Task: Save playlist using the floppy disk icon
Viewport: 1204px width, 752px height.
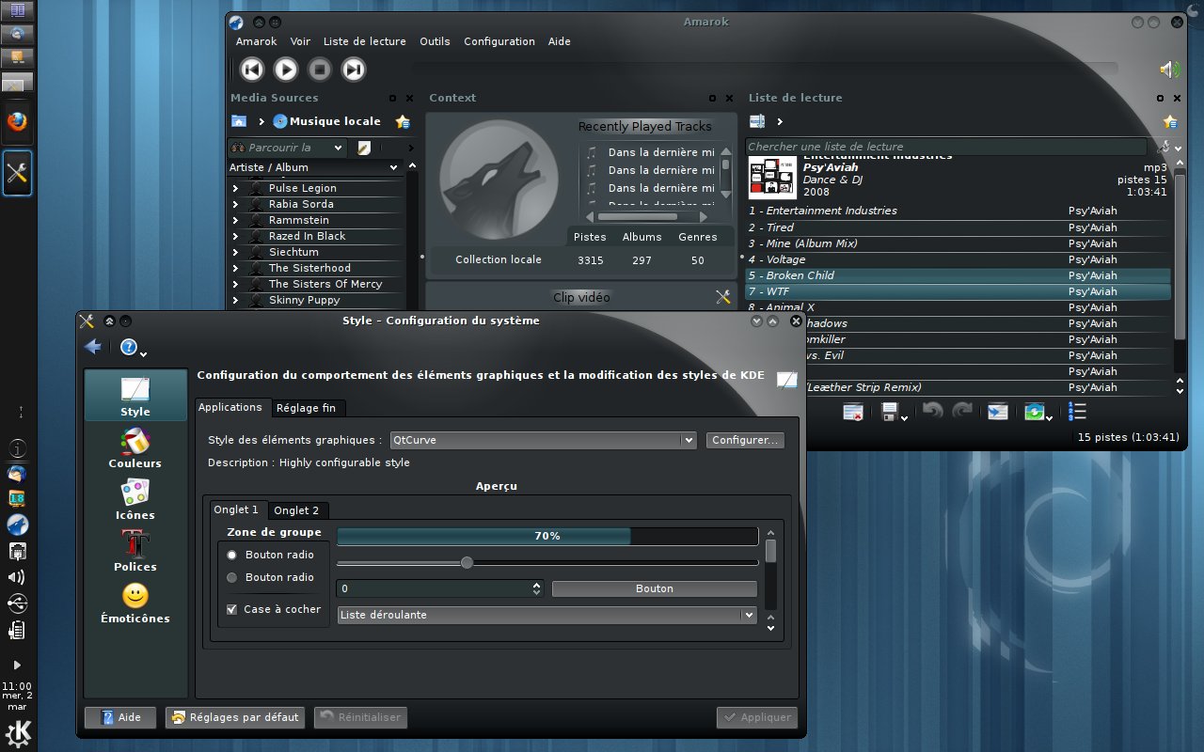Action: point(892,412)
